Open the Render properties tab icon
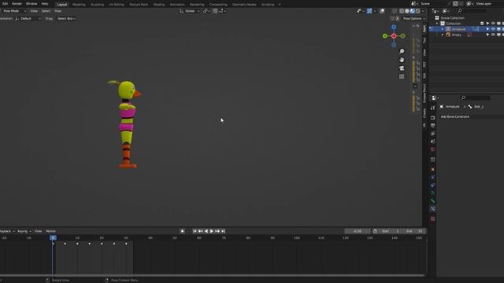 click(x=432, y=118)
